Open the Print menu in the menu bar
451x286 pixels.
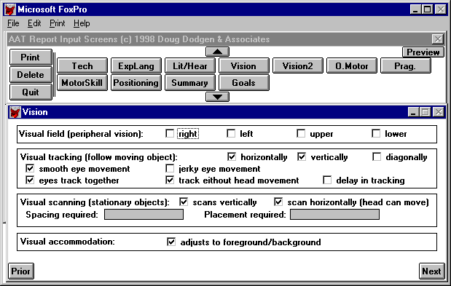click(58, 23)
